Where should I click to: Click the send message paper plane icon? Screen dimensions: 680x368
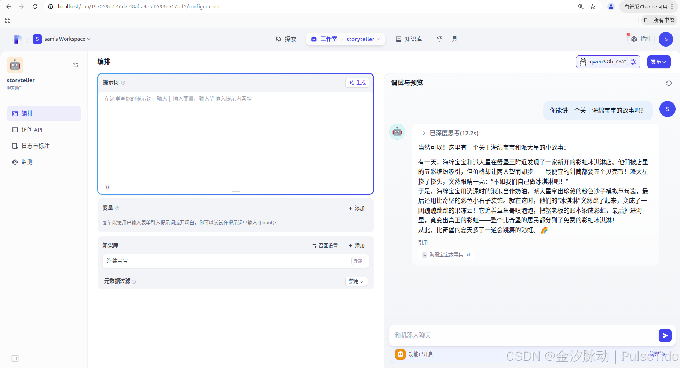coord(665,335)
